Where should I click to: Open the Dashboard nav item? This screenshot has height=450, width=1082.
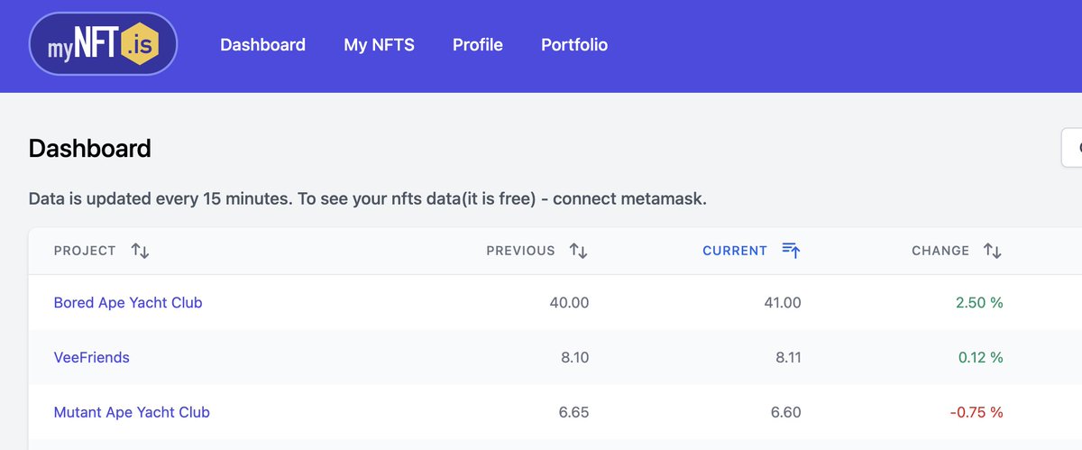[x=262, y=44]
